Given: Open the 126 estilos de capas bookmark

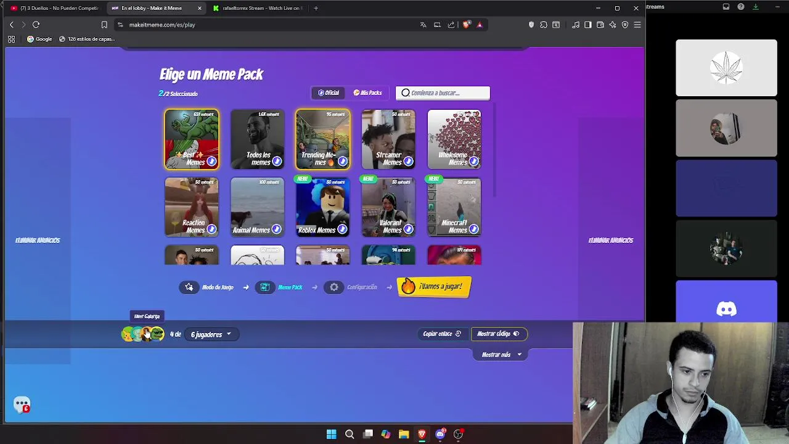Looking at the screenshot, I should click(x=87, y=39).
